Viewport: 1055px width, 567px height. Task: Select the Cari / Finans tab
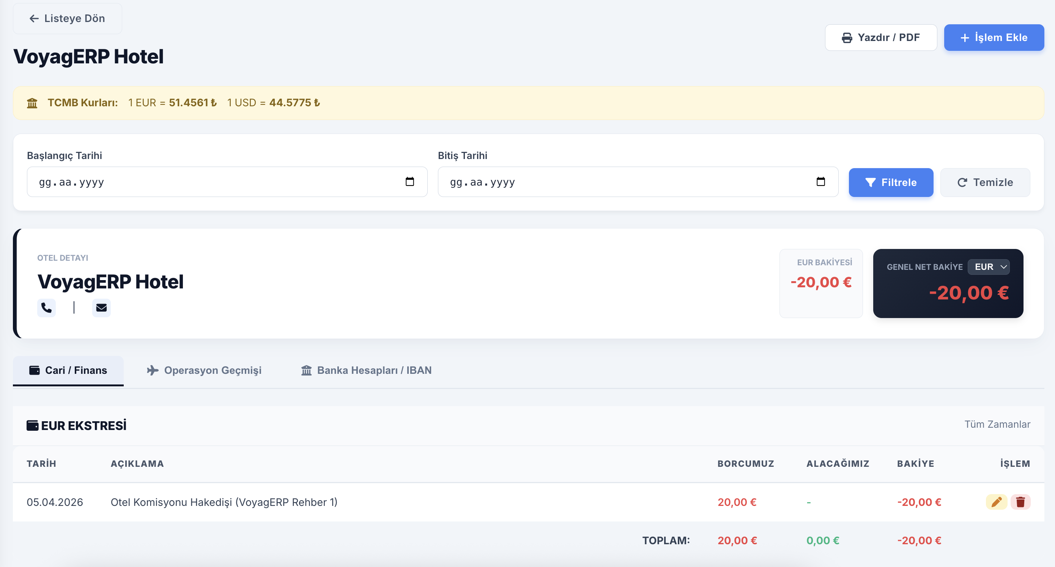[68, 370]
